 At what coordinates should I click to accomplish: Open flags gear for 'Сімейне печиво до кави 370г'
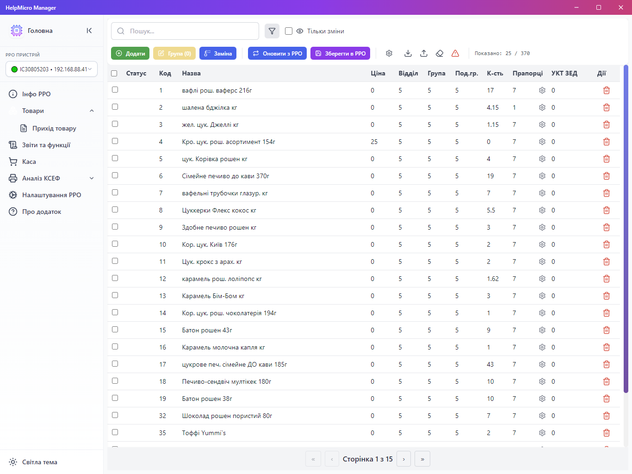tap(542, 176)
